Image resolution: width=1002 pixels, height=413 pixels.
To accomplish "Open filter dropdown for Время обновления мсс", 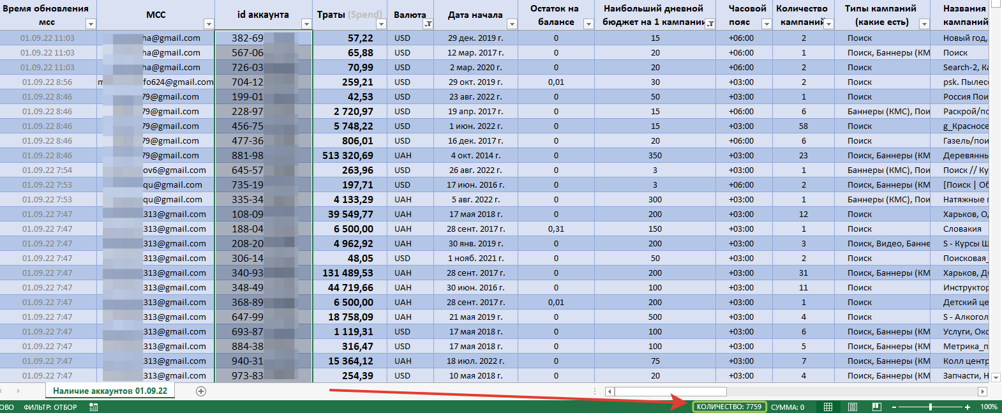I will click(x=91, y=24).
